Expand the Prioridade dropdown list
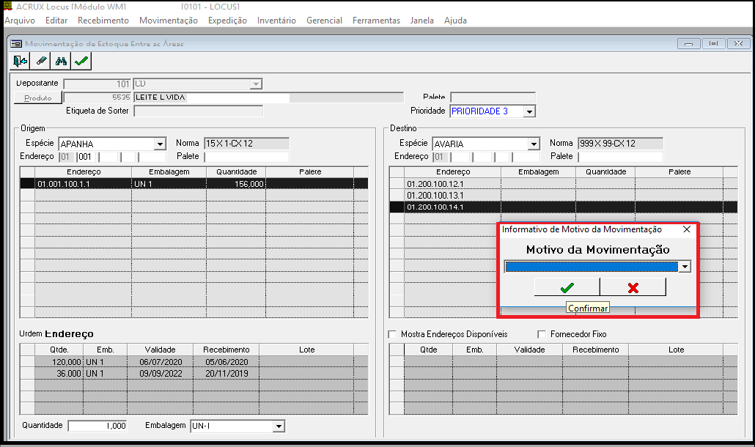The height and width of the screenshot is (447, 755). pos(529,111)
